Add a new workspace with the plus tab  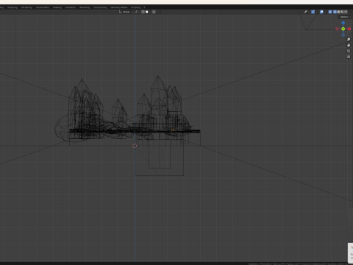click(x=144, y=7)
